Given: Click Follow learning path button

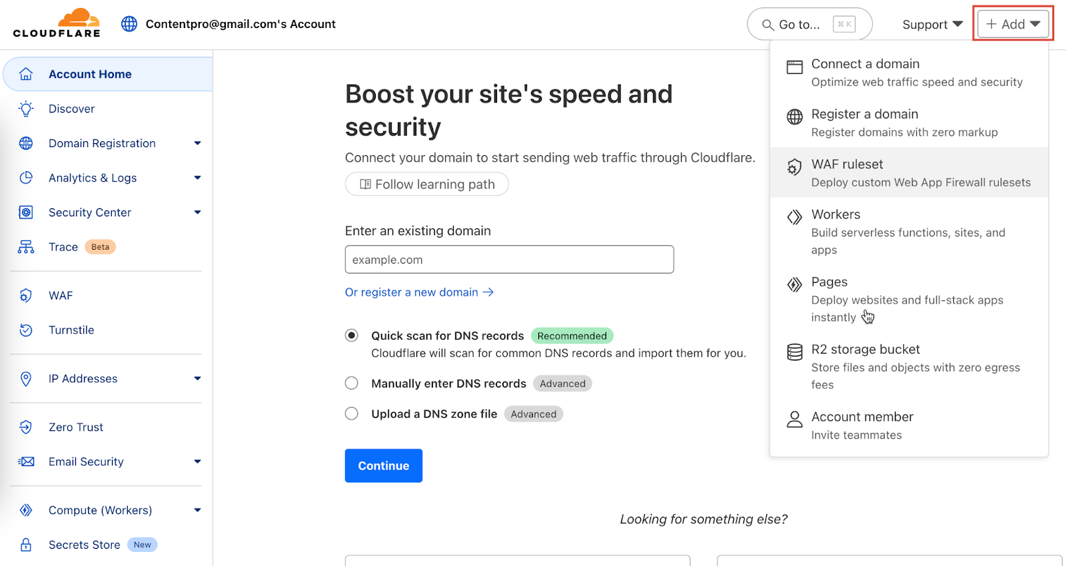Looking at the screenshot, I should [x=427, y=184].
